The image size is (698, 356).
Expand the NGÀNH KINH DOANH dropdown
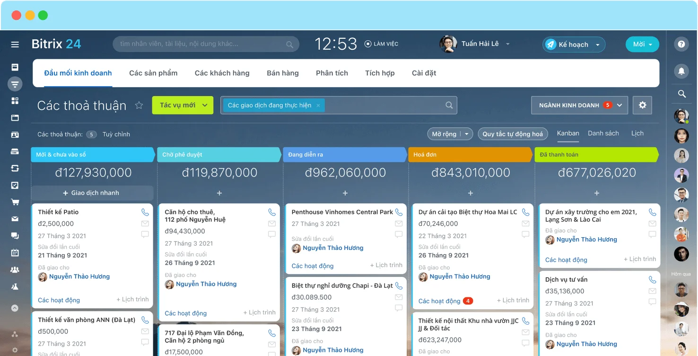click(619, 105)
